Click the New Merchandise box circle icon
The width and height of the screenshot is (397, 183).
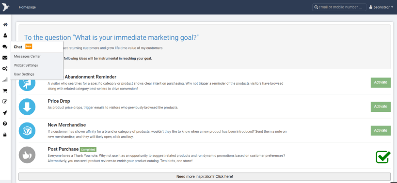click(27, 131)
